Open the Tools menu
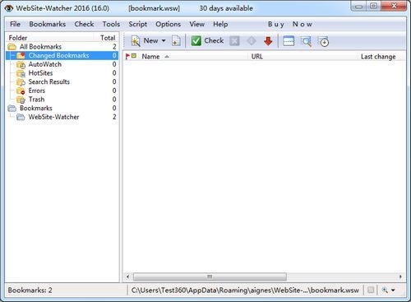The width and height of the screenshot is (411, 302). [x=111, y=24]
